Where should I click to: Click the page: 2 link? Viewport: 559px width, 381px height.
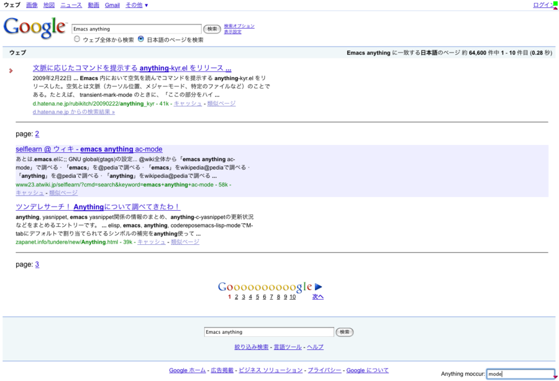point(37,134)
